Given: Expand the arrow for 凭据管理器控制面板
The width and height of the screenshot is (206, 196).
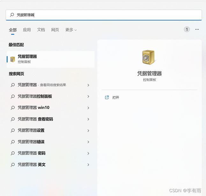Looking at the screenshot, I should pos(88,97).
